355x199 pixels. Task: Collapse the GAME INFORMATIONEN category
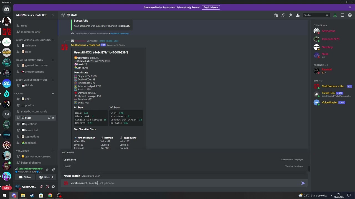tap(29, 60)
